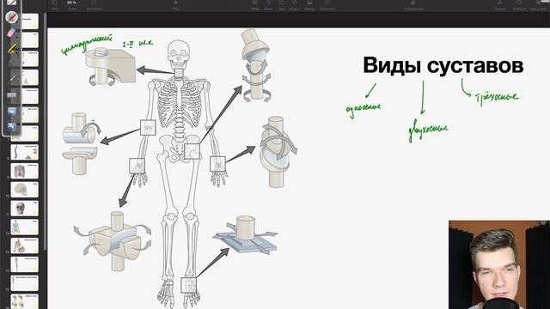Select the ball-and-socket joint image

click(x=256, y=66)
